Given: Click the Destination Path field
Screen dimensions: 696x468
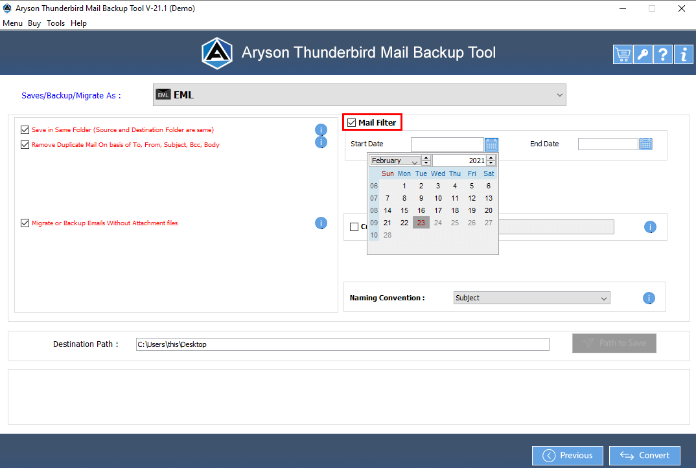Looking at the screenshot, I should [x=343, y=344].
